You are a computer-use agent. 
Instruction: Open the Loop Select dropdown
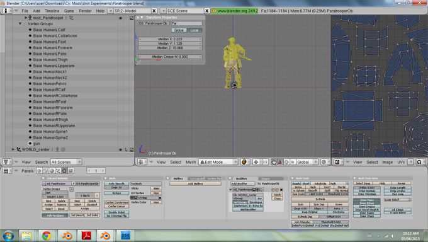point(397,200)
